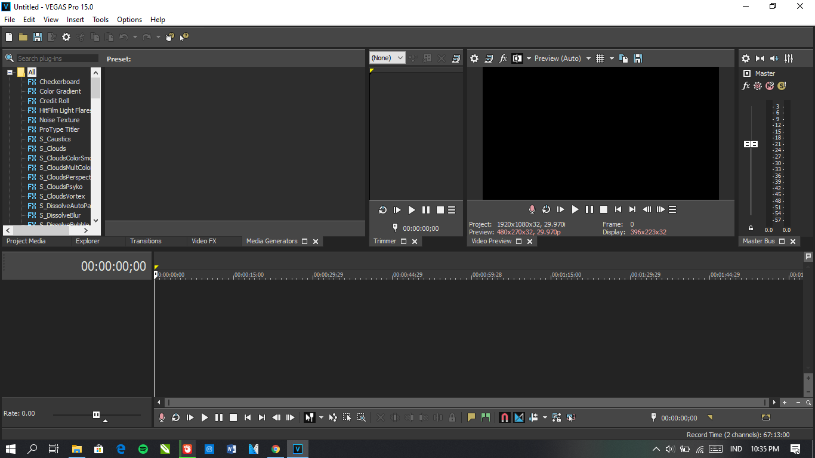This screenshot has height=458, width=815.
Task: Click the What's This help cursor icon
Action: (184, 37)
